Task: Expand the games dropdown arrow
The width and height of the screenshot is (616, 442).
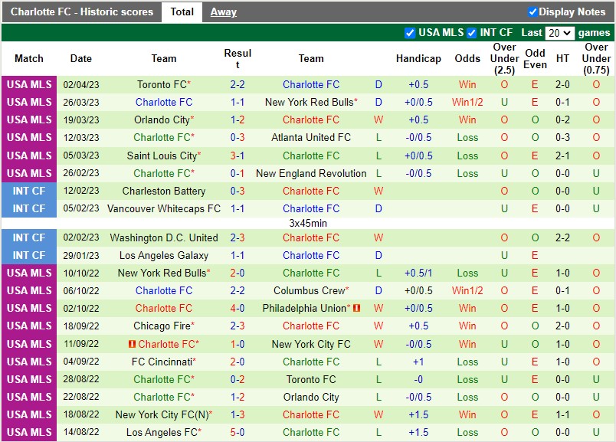Action: pyautogui.click(x=568, y=33)
